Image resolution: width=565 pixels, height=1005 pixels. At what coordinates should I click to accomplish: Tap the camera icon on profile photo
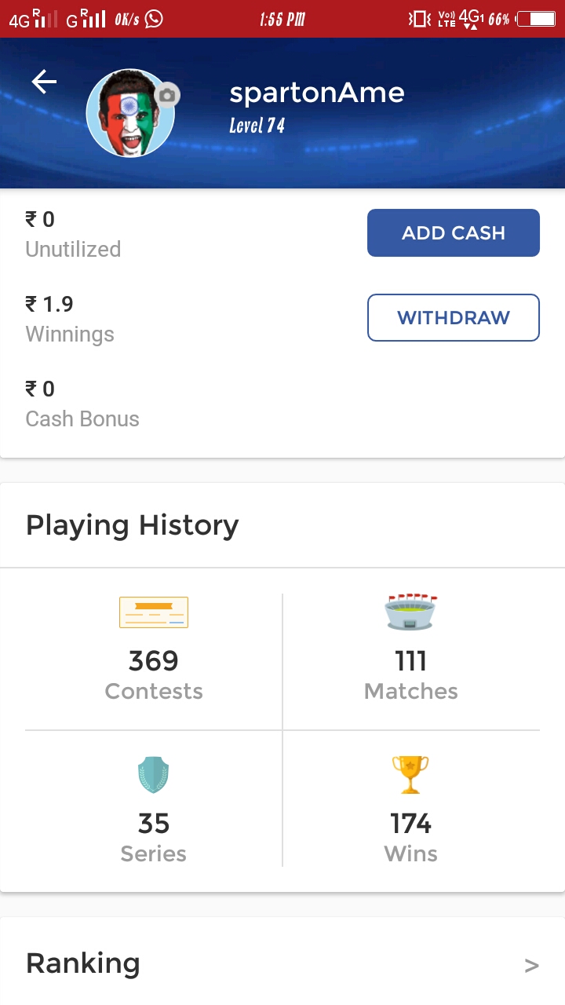pos(167,96)
